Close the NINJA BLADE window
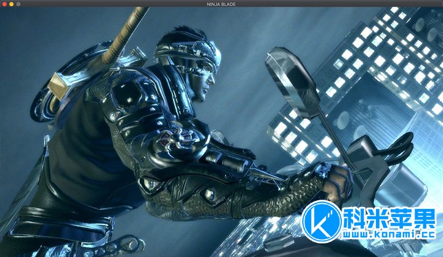 (x=4, y=4)
